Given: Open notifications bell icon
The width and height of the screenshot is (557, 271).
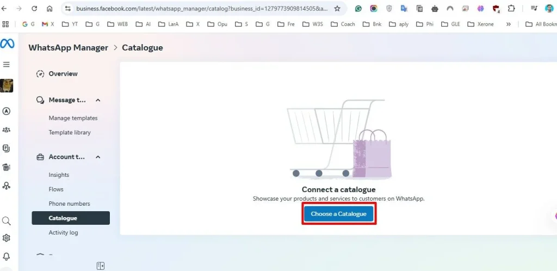Looking at the screenshot, I should 7,256.
